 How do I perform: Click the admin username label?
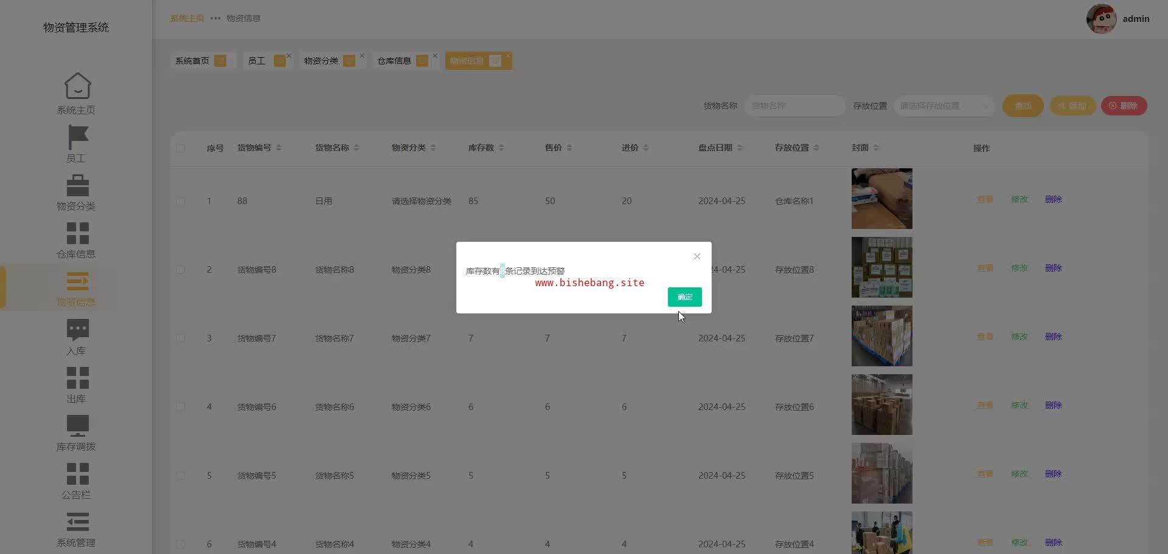click(x=1136, y=19)
